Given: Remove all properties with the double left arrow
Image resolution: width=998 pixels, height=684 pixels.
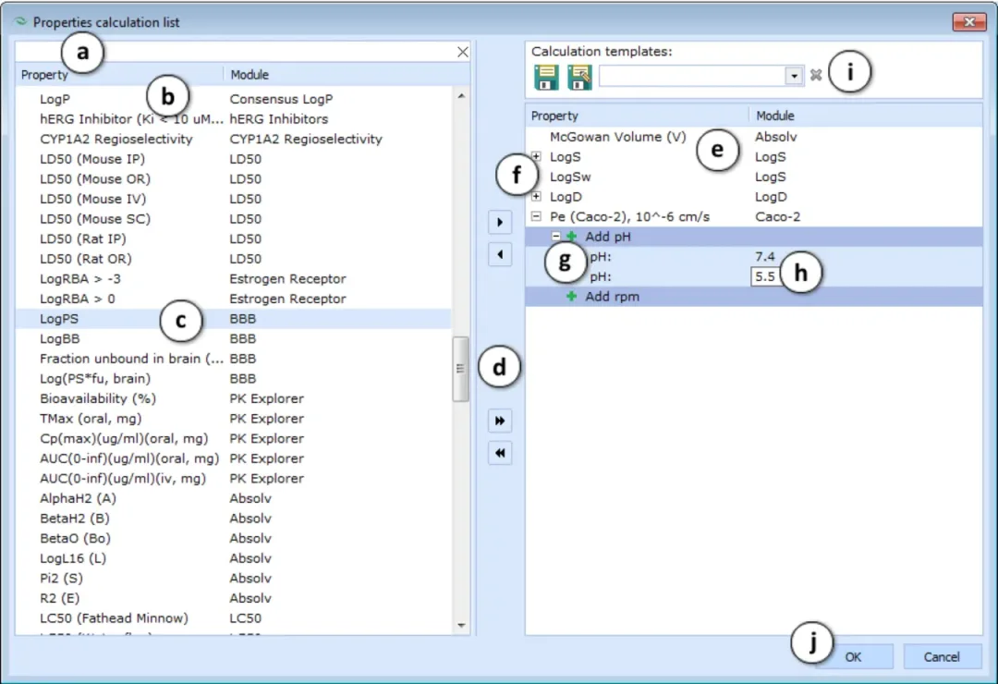Looking at the screenshot, I should [x=500, y=453].
